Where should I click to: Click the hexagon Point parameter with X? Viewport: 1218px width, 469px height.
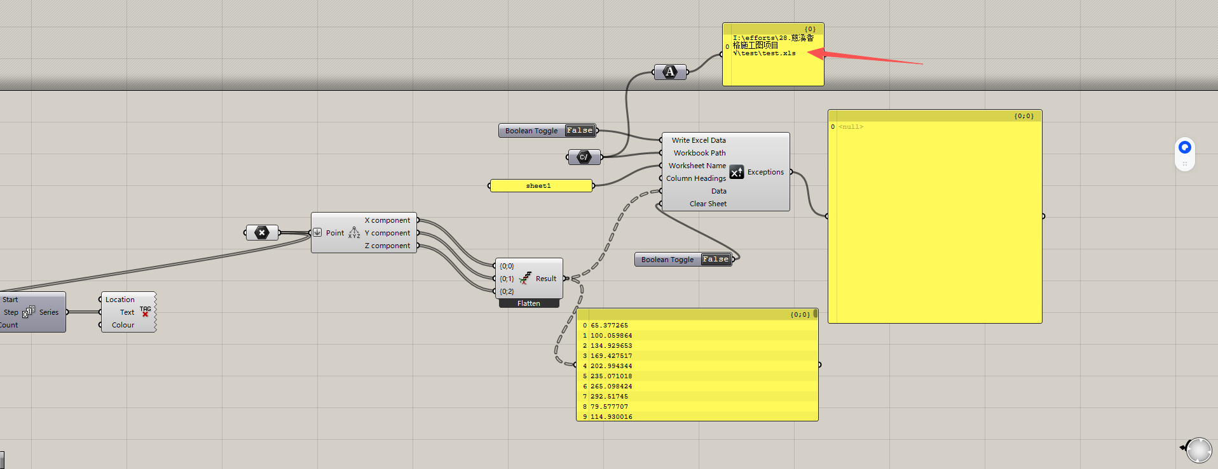coord(261,233)
